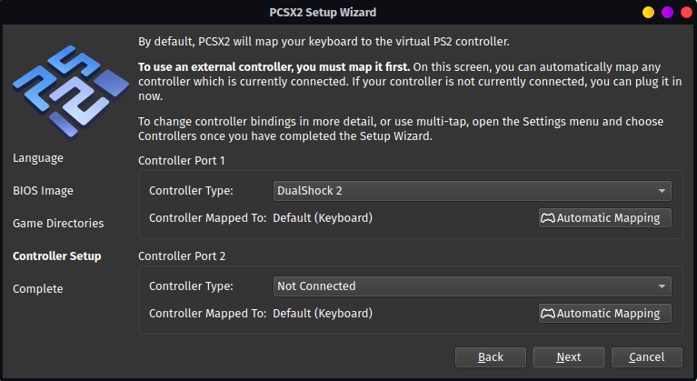
Task: Close the wizard with the red button
Action: coord(686,13)
